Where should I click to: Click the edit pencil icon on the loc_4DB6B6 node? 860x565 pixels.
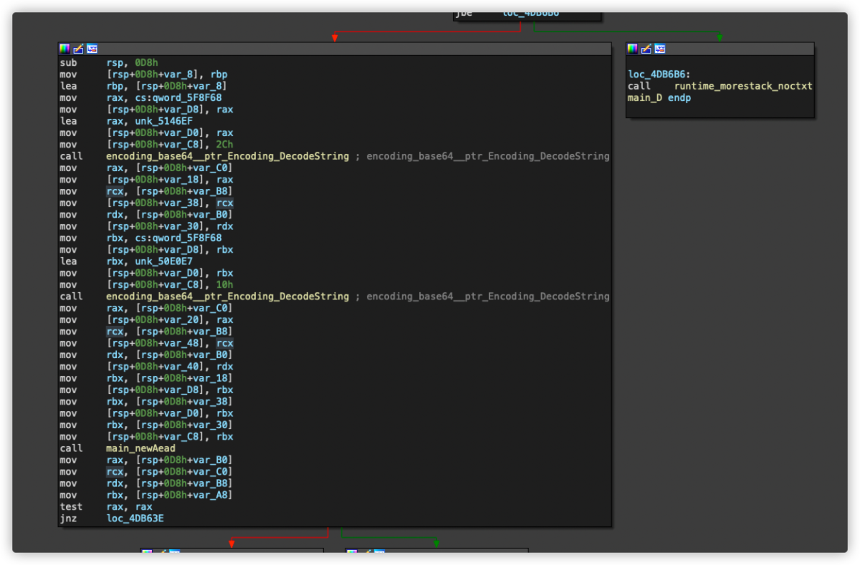pos(646,49)
